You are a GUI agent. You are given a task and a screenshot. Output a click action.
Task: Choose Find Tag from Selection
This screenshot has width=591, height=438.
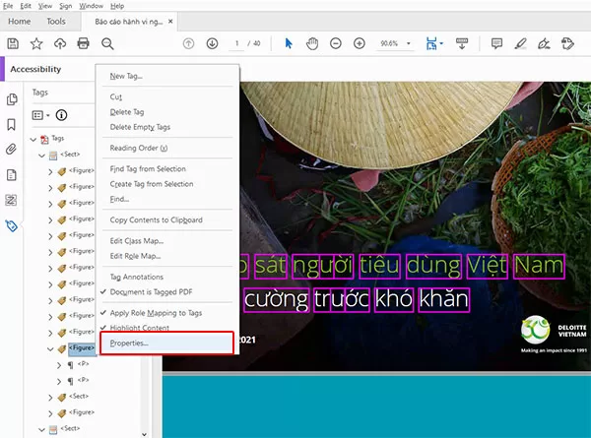(148, 168)
